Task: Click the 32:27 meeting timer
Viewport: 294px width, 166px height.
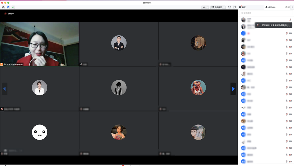Action: [x=205, y=7]
